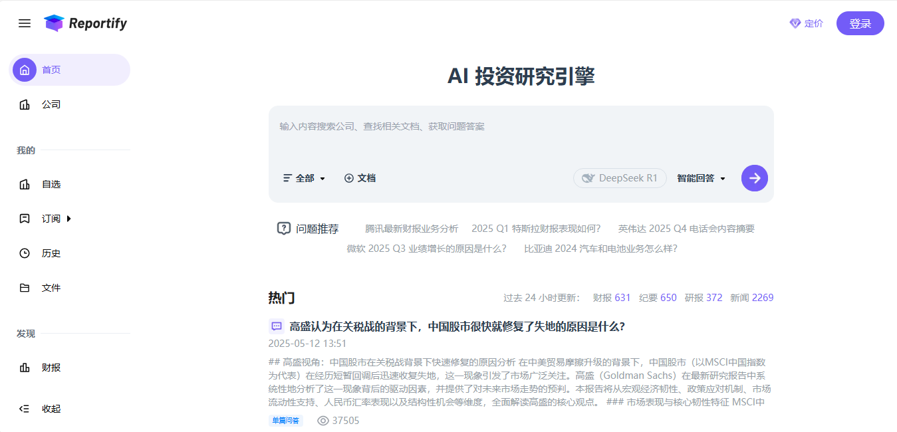Click the AI 投资研究引擎 title
Viewport: 897px width, 432px height.
point(521,76)
